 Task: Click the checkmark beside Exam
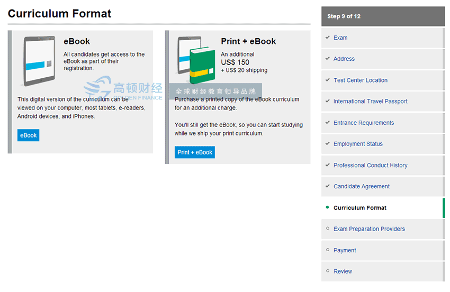[x=328, y=38]
